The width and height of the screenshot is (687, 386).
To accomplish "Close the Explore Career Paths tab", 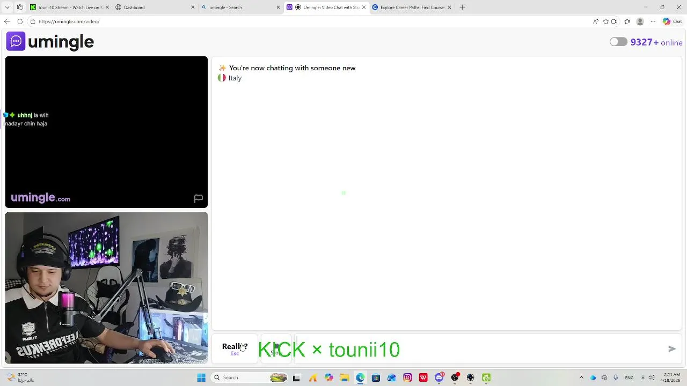I will pyautogui.click(x=449, y=8).
